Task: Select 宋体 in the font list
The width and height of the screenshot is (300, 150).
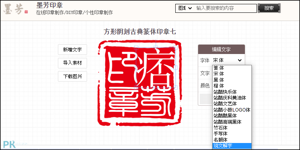Action: (x=232, y=74)
